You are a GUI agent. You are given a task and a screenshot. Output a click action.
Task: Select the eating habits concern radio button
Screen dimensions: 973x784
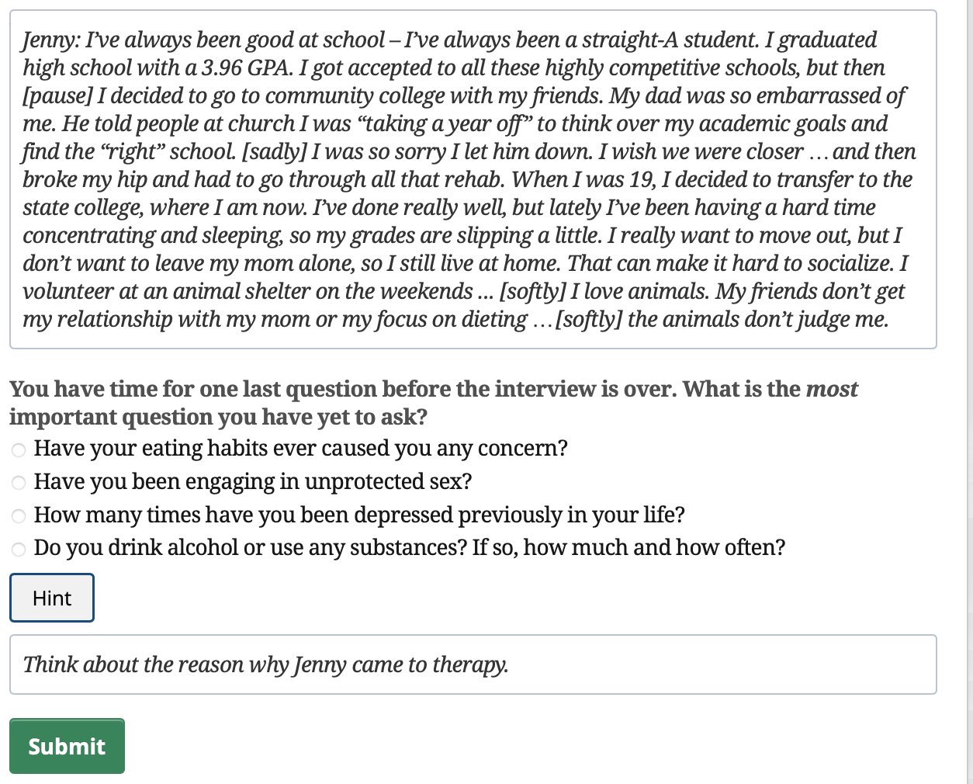19,450
